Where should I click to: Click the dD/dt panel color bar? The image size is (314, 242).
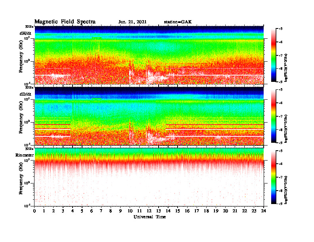[274, 116]
